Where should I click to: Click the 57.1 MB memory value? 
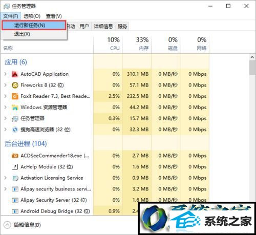[x=139, y=85]
